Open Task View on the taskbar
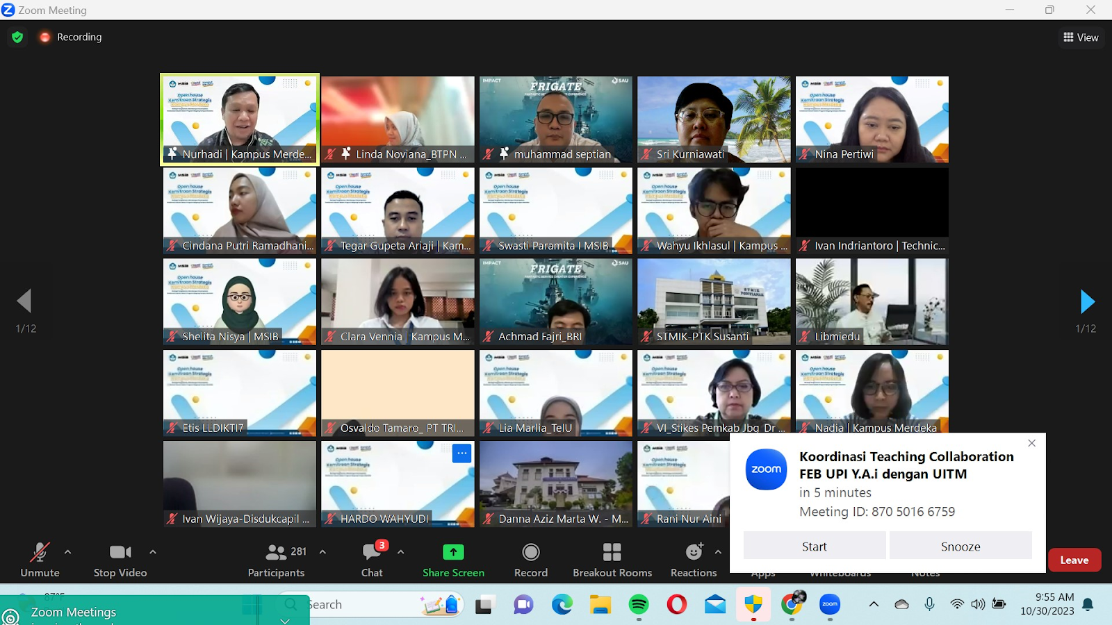This screenshot has height=625, width=1112. click(484, 605)
